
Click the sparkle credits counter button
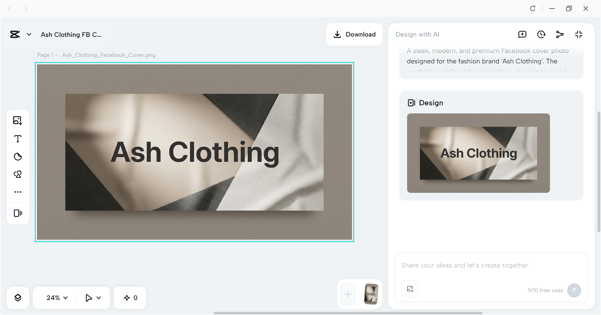click(x=130, y=297)
